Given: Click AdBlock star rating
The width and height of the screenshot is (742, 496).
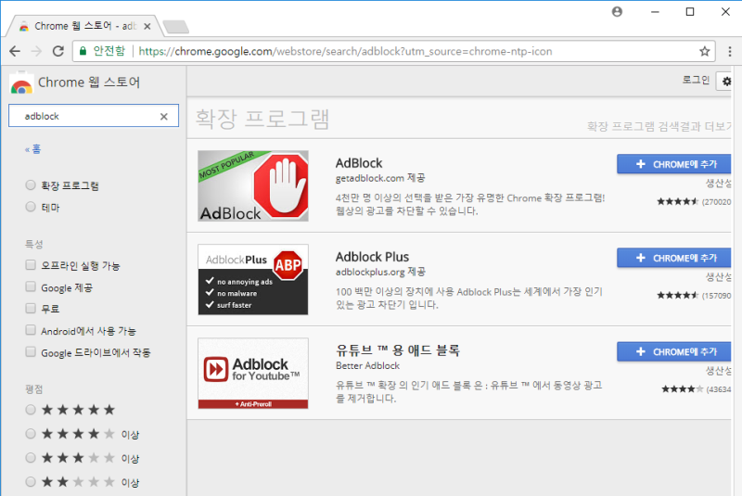Looking at the screenshot, I should [678, 202].
